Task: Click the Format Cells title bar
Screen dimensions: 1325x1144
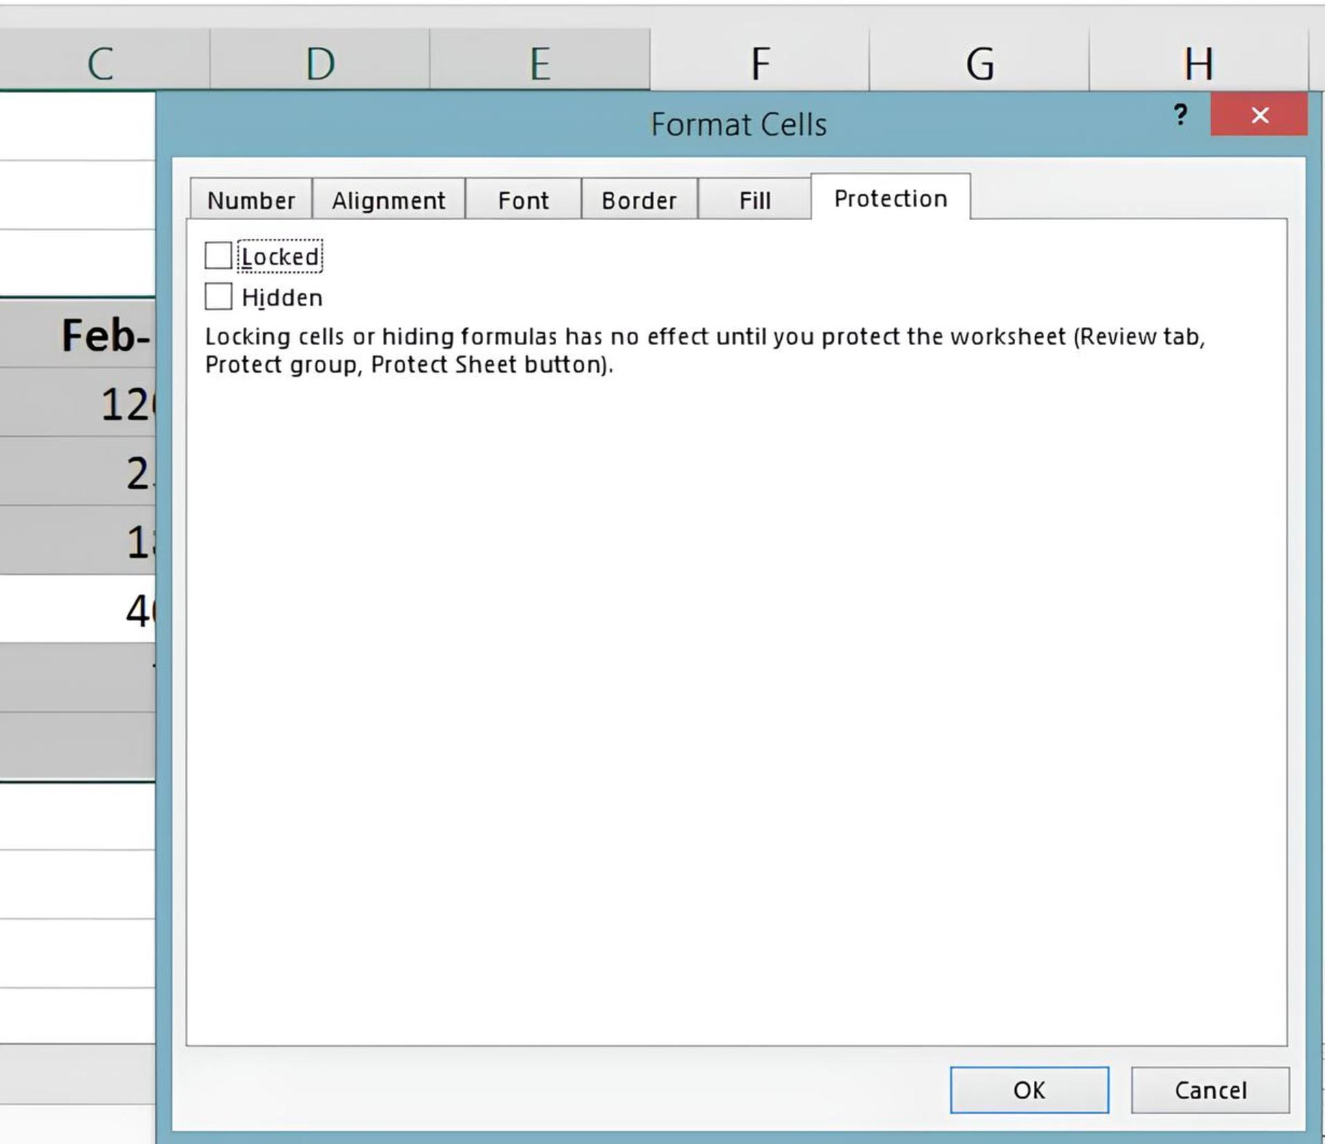Action: tap(738, 124)
